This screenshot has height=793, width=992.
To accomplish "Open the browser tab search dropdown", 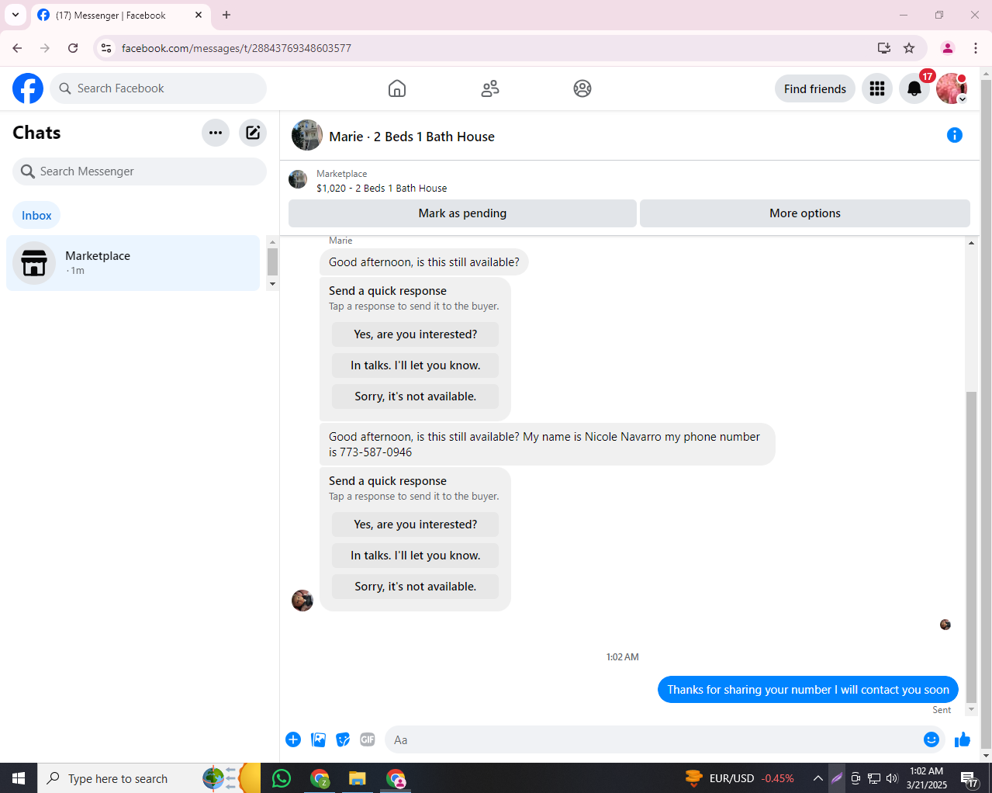I will [16, 15].
